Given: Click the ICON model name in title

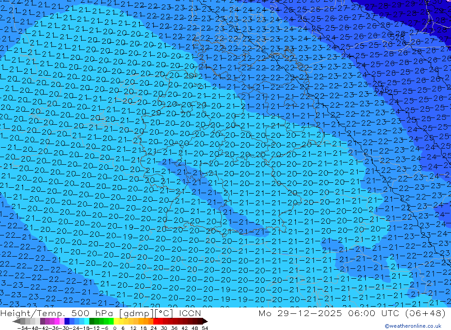Looking at the screenshot, I should click(x=190, y=313).
